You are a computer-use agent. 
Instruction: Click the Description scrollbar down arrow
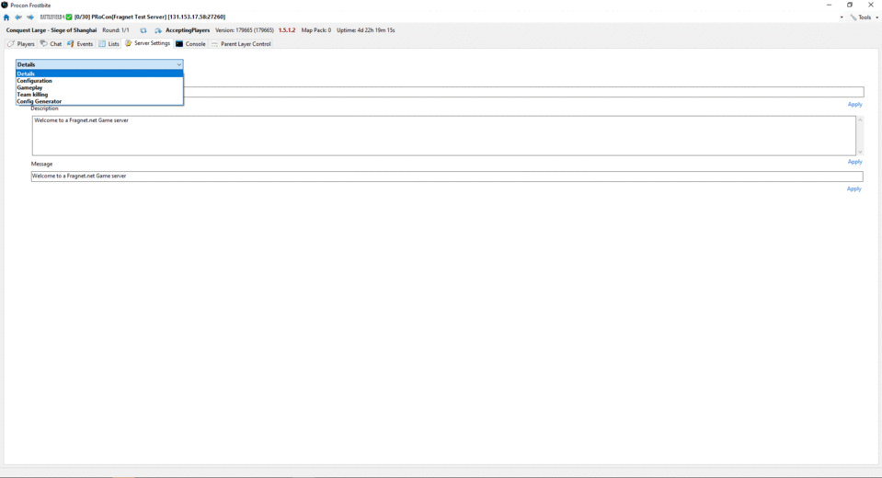860,152
